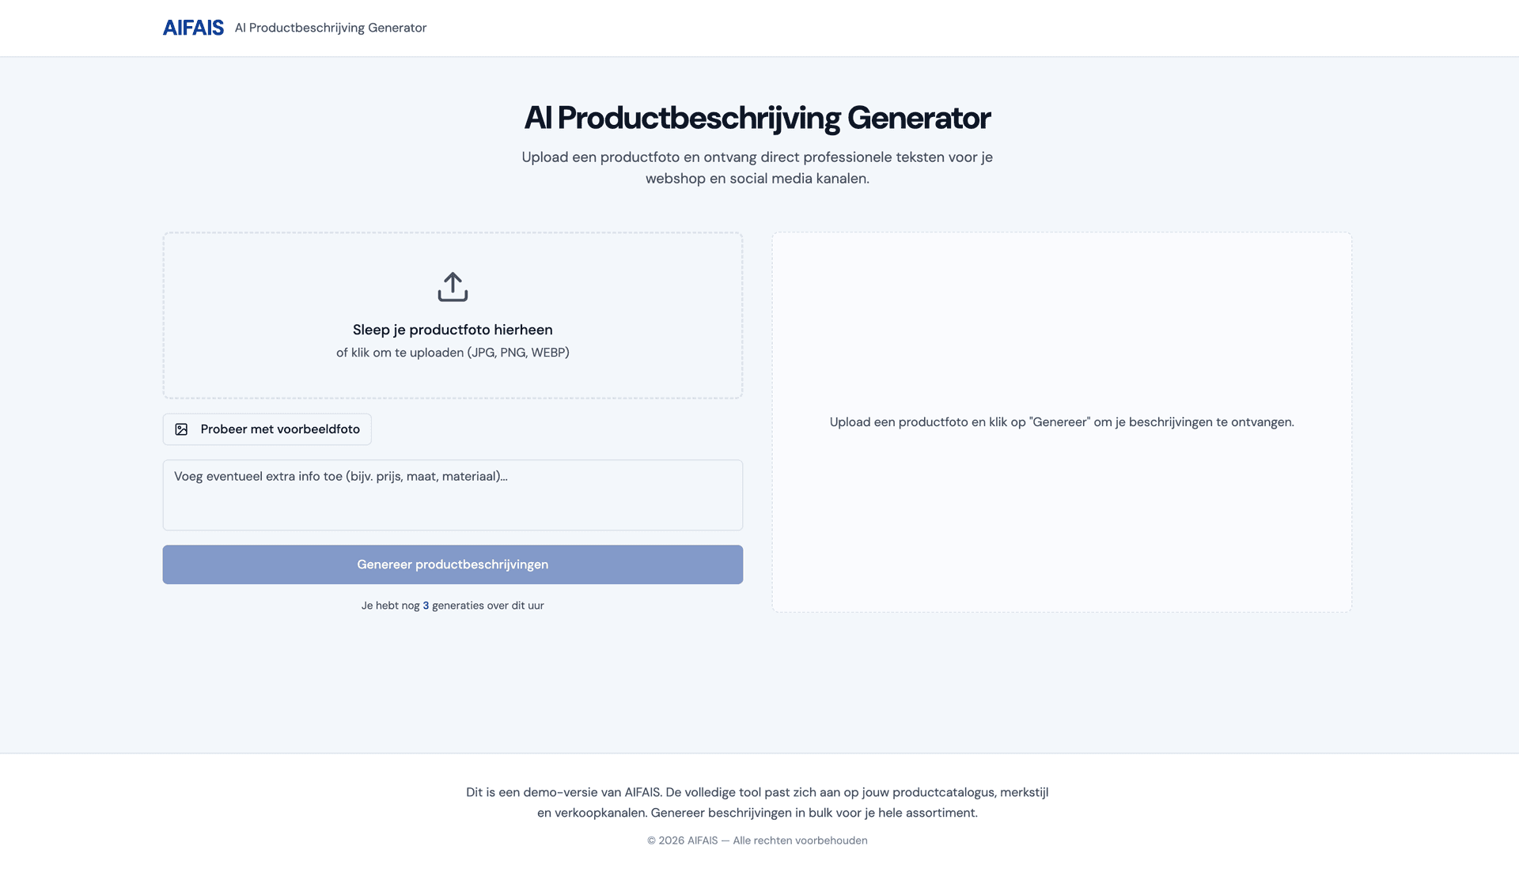
Task: Select 'AI Productbeschrijving Generator' in the navbar
Action: point(331,28)
